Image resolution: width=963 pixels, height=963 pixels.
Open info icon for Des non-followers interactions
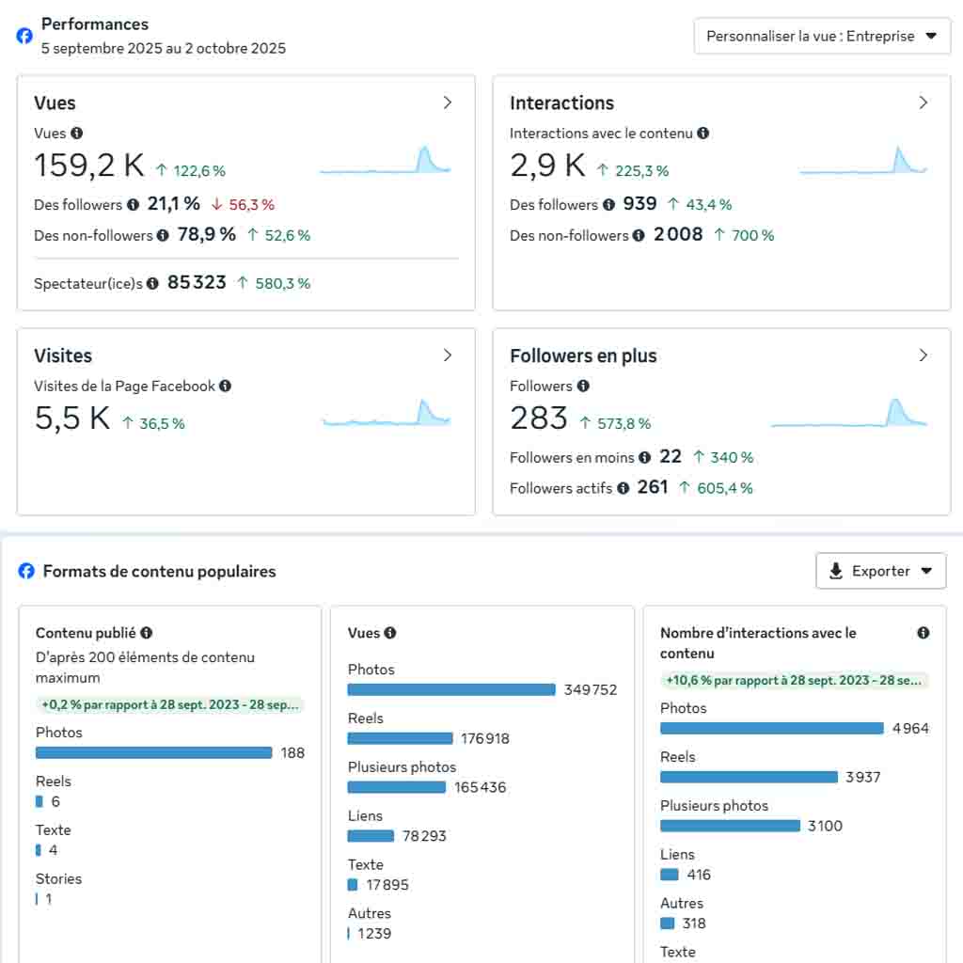pos(639,235)
